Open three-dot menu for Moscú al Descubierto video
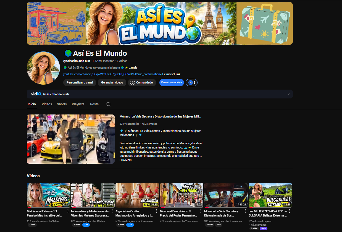 (x=201, y=211)
